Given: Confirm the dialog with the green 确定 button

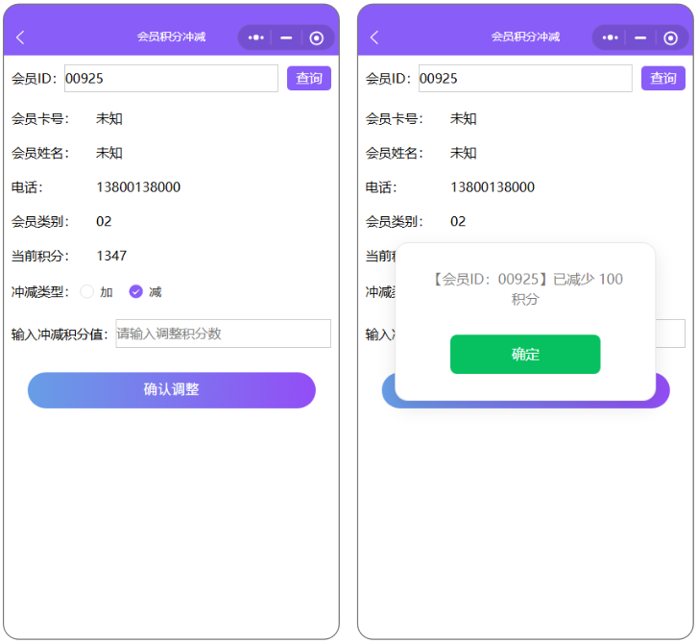Looking at the screenshot, I should [x=525, y=355].
